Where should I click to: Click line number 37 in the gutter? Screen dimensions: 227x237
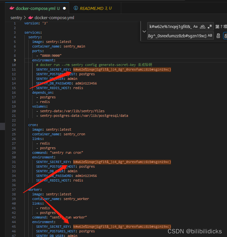point(14,189)
